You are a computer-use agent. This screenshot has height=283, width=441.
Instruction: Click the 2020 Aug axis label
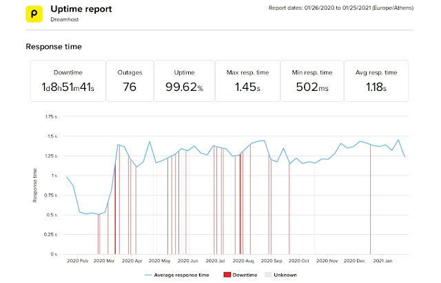click(243, 261)
